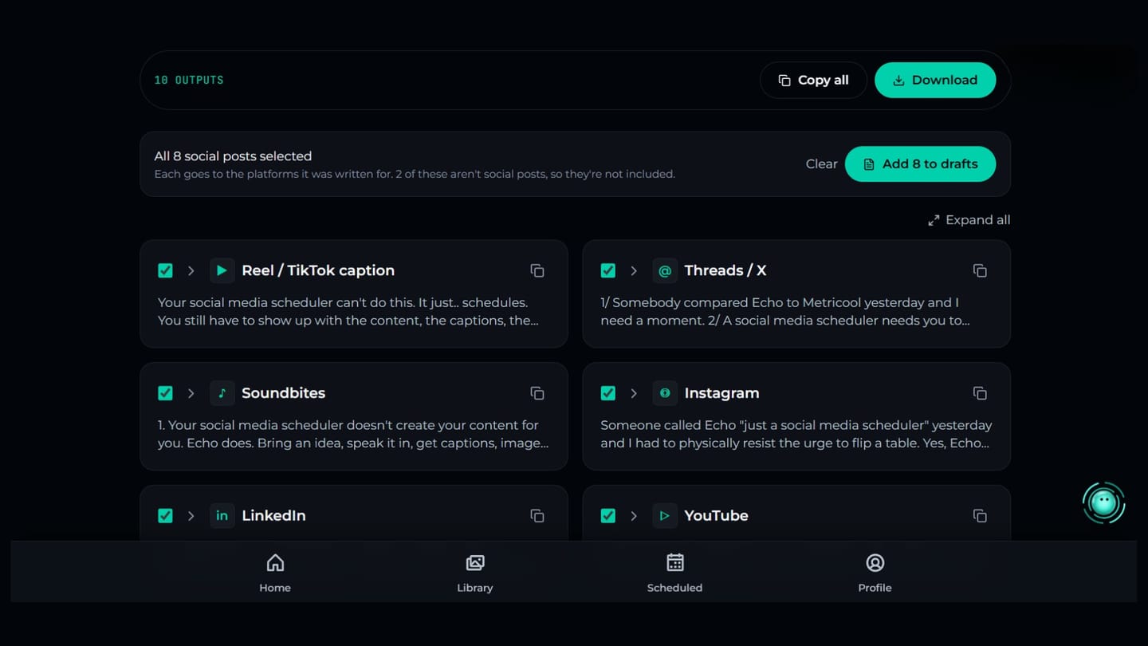Click the LinkedIn 'in' icon
Image resolution: width=1148 pixels, height=646 pixels.
tap(222, 515)
